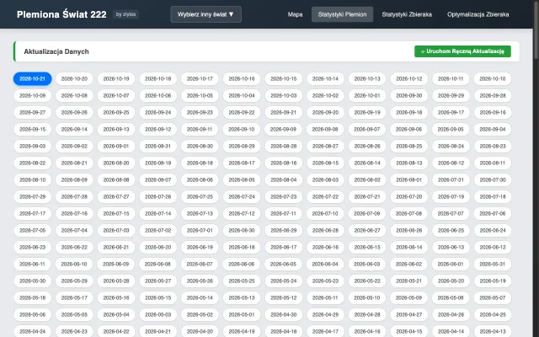Click date 2026-04-25

click(x=493, y=314)
